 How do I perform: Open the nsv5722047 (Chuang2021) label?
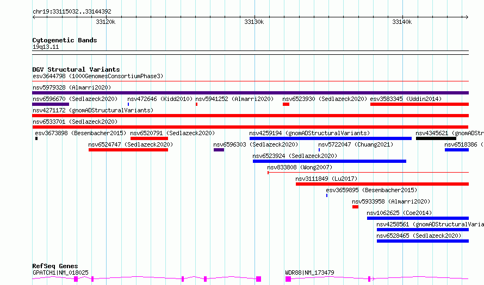click(x=356, y=144)
